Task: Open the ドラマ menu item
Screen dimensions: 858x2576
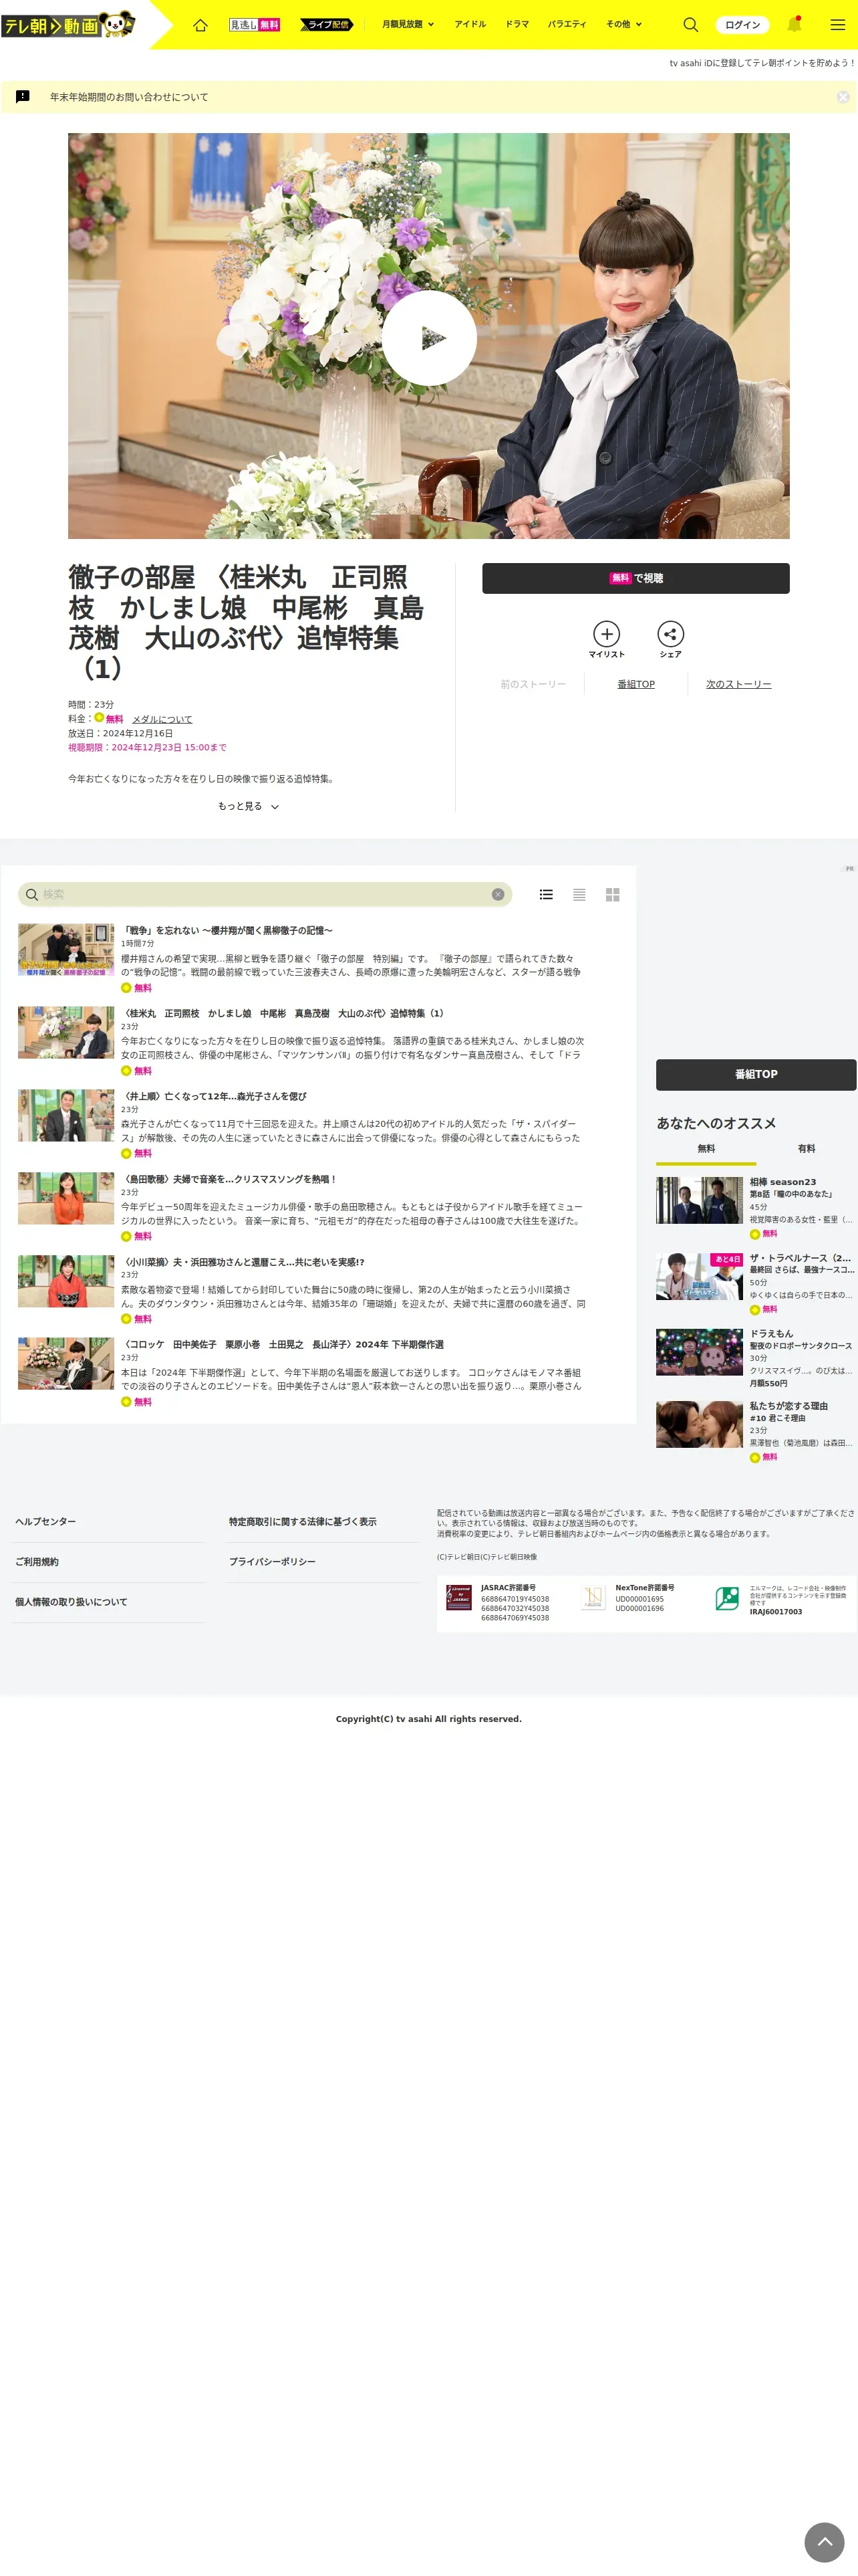Action: pyautogui.click(x=517, y=24)
